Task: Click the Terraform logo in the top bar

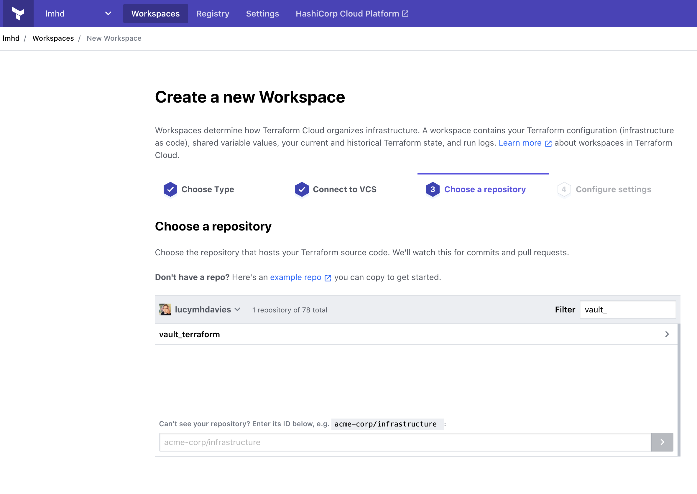Action: [x=18, y=13]
